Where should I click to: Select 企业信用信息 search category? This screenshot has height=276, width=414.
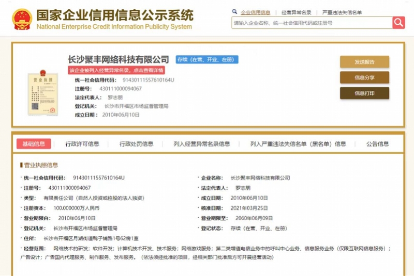click(x=255, y=12)
